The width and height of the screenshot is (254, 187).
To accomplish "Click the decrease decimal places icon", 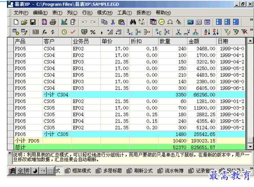I will click(x=119, y=32).
